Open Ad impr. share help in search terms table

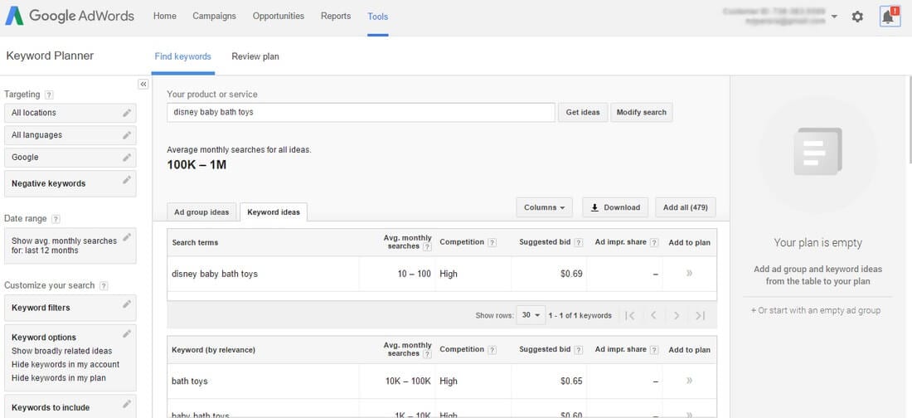tap(654, 243)
